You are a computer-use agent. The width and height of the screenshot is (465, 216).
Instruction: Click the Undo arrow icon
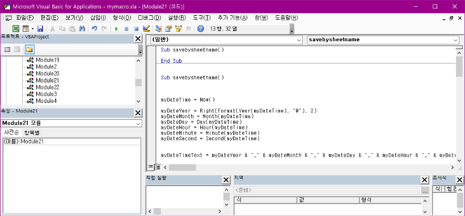click(94, 29)
